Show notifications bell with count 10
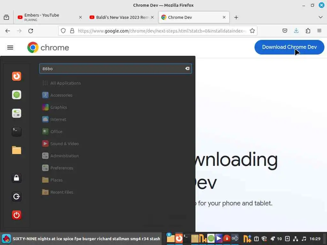The height and width of the screenshot is (245, 327). (x=276, y=239)
